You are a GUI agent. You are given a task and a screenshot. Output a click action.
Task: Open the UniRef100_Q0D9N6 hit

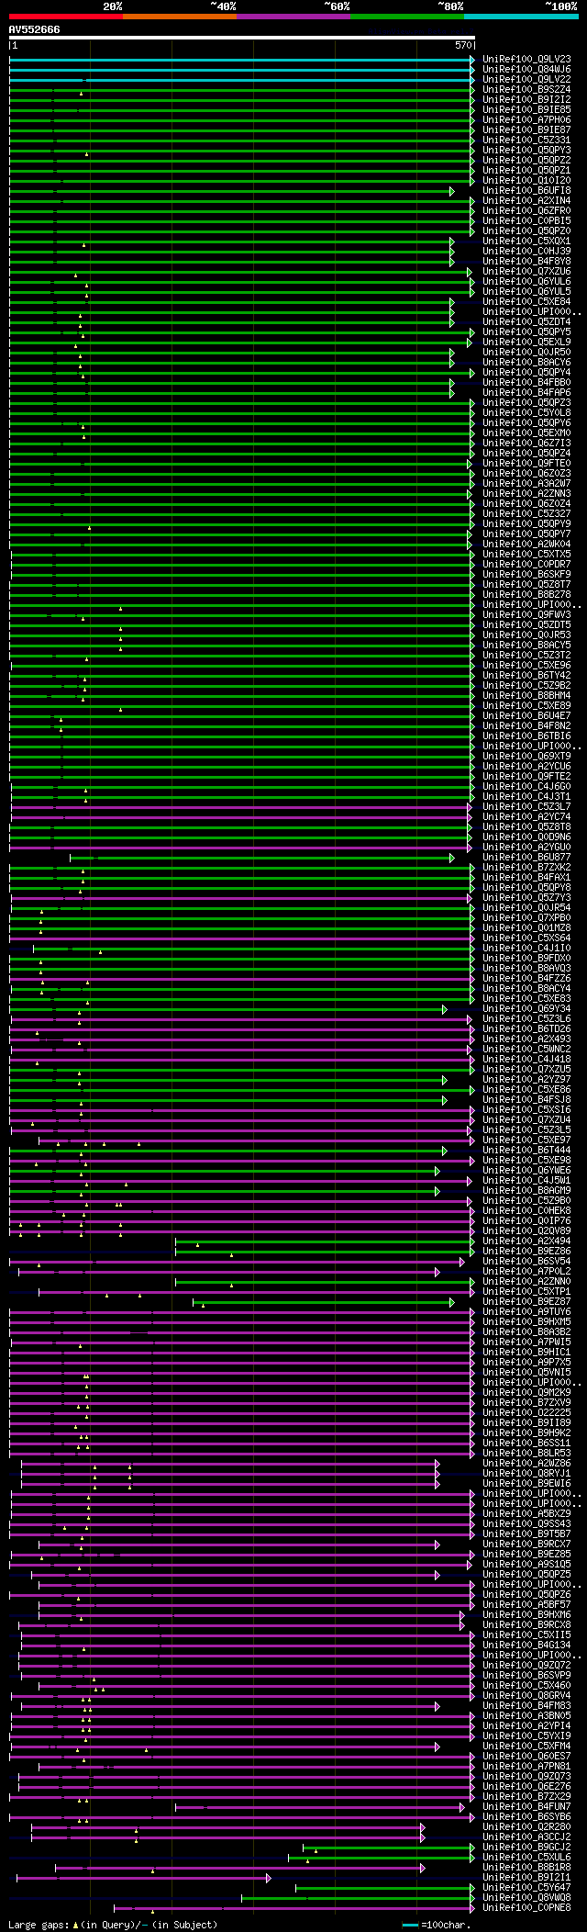tap(526, 837)
